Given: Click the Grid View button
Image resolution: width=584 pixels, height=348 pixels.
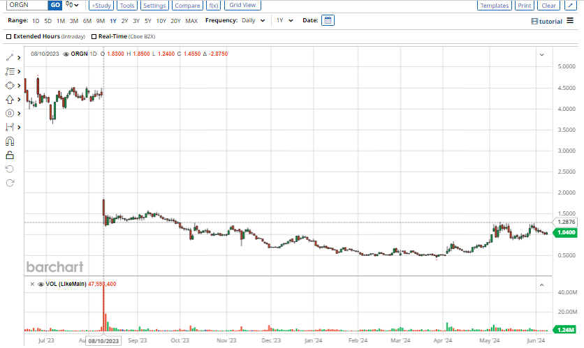Looking at the screenshot, I should (242, 5).
